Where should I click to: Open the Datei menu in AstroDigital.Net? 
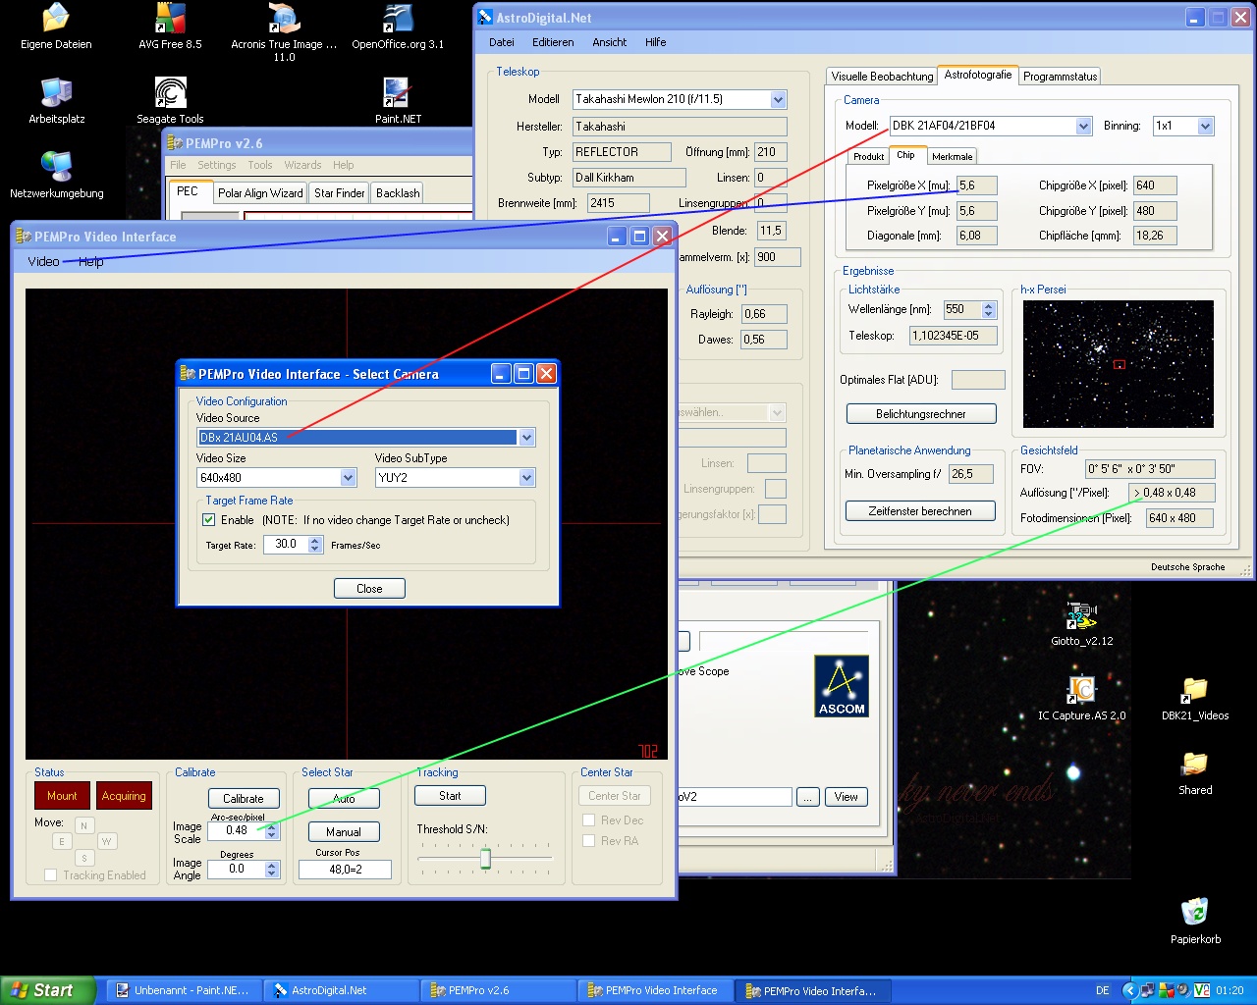tap(502, 42)
